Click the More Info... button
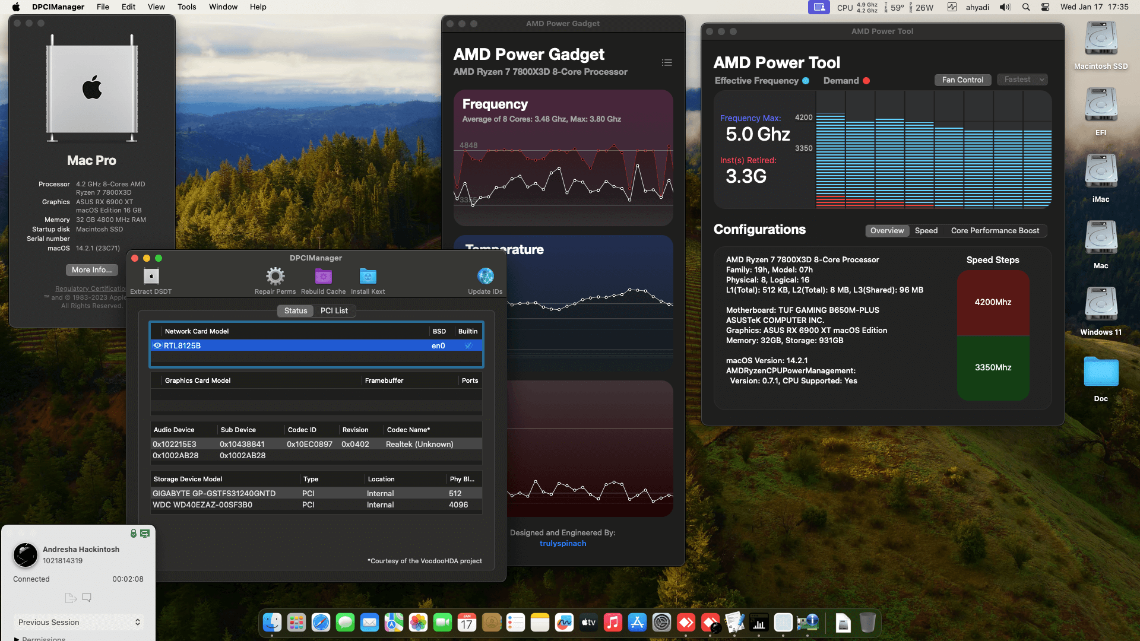Screen dimensions: 1140x641 (91, 269)
